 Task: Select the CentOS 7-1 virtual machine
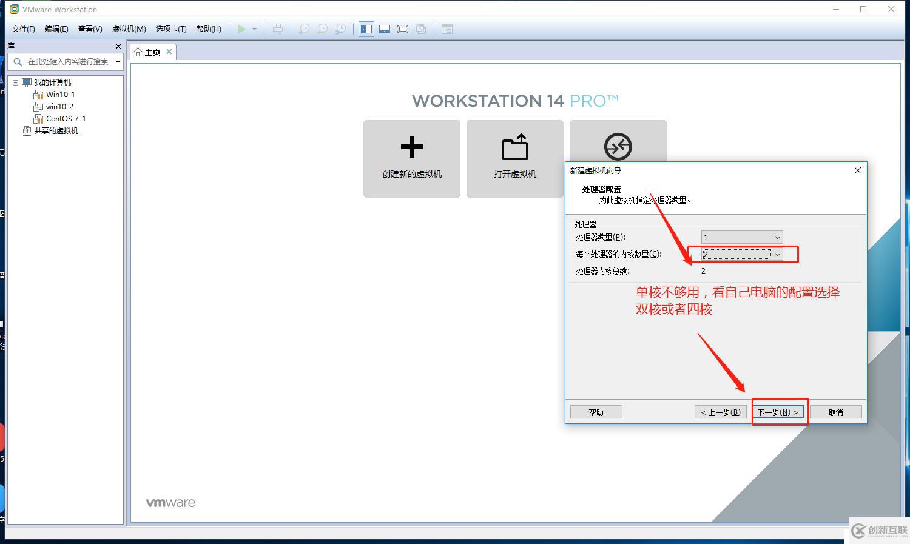(66, 119)
